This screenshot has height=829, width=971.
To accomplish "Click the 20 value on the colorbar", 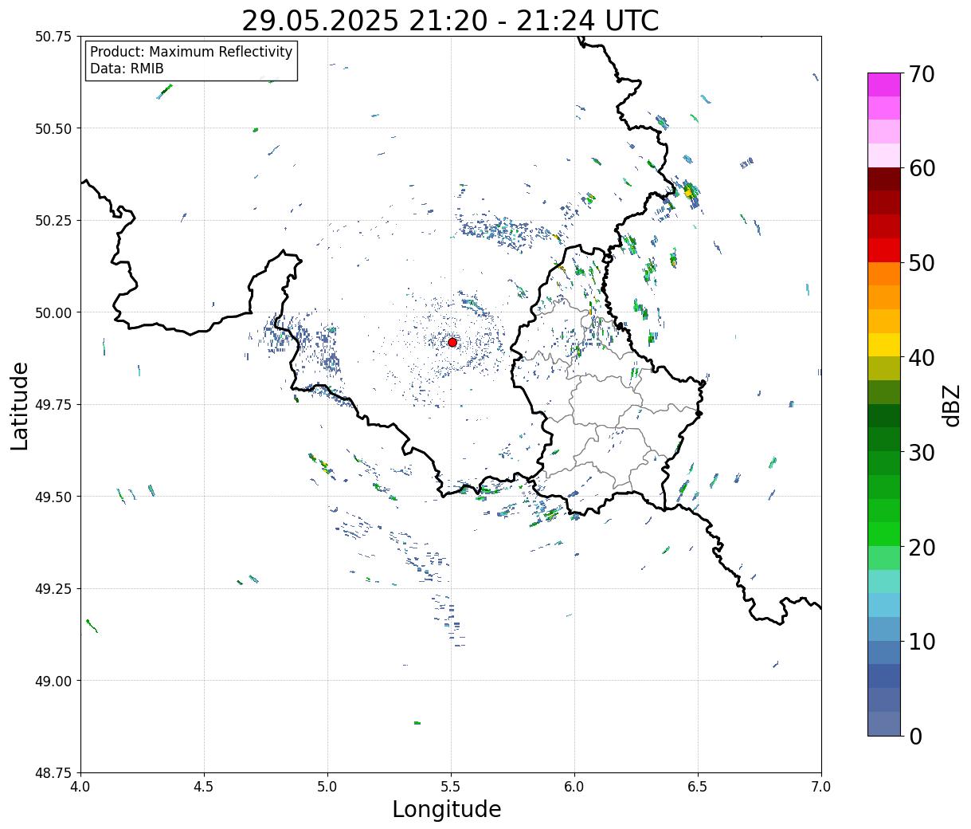I will pos(922,547).
